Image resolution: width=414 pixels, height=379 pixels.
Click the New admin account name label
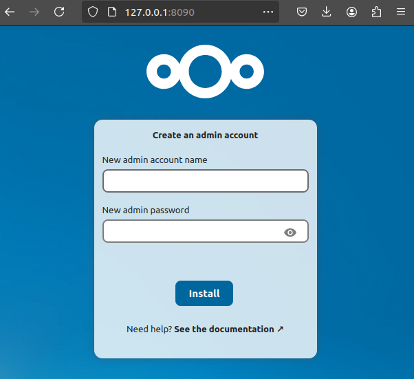(x=155, y=160)
